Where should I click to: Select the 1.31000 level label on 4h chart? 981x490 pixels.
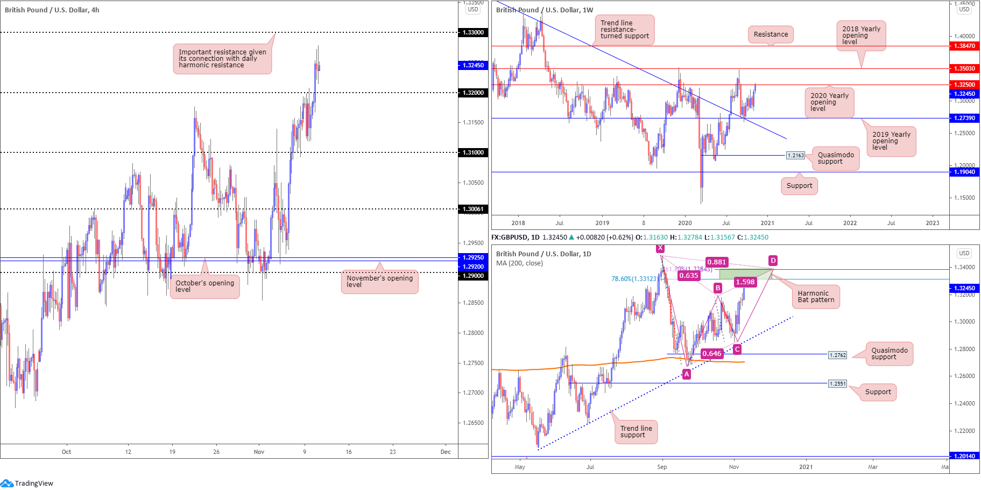pos(474,152)
